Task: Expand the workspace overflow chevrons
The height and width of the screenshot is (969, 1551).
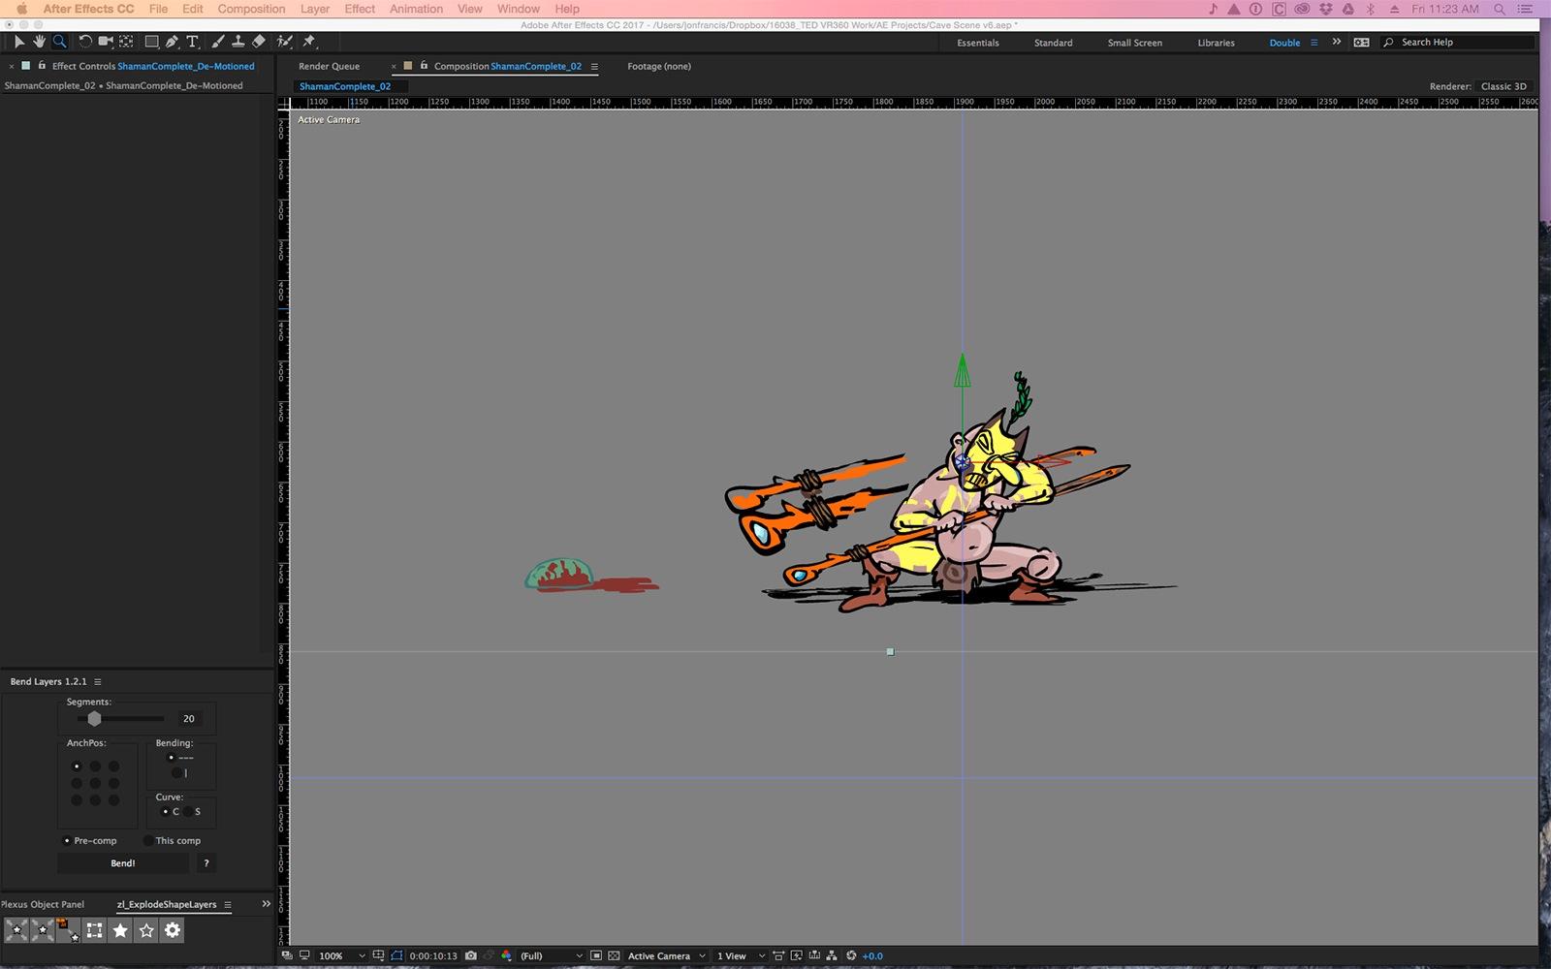Action: [1337, 42]
